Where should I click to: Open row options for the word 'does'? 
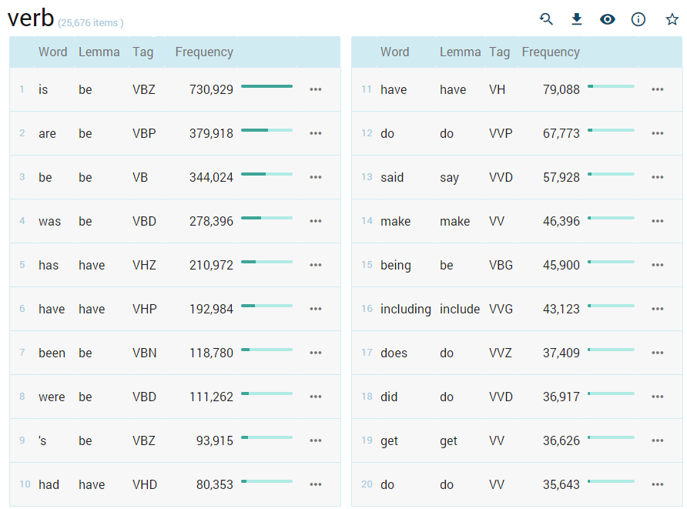pyautogui.click(x=658, y=353)
